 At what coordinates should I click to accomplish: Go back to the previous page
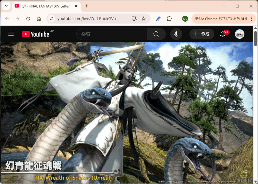tap(7, 19)
